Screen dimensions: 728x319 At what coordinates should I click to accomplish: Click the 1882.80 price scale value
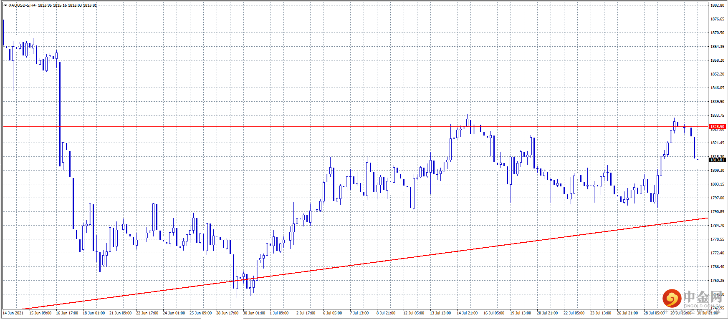pyautogui.click(x=718, y=5)
